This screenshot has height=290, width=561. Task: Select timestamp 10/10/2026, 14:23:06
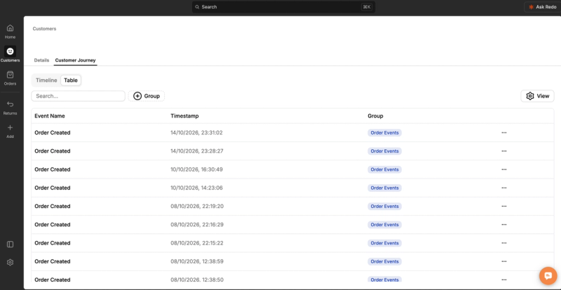coord(197,188)
